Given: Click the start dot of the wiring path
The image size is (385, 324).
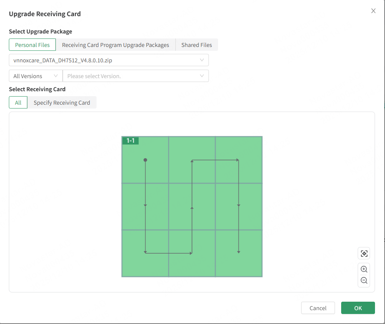Looking at the screenshot, I should point(145,160).
